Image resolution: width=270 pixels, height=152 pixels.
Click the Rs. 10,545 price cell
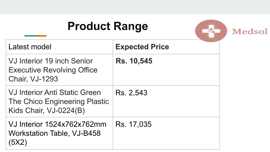(166, 70)
